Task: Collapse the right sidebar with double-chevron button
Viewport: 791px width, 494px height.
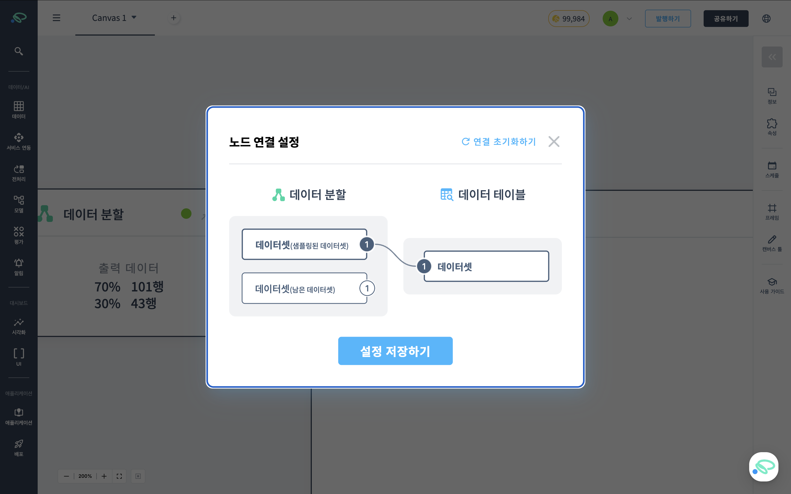Action: pos(772,57)
